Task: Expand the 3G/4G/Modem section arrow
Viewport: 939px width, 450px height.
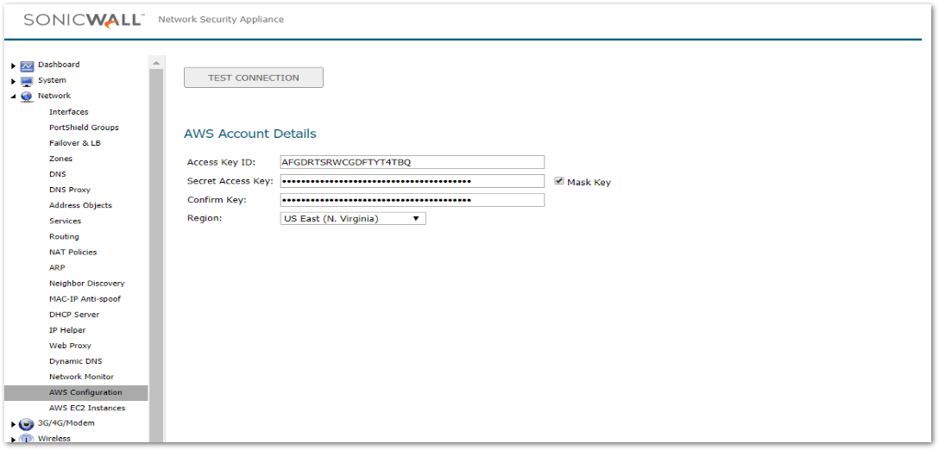Action: coord(13,424)
